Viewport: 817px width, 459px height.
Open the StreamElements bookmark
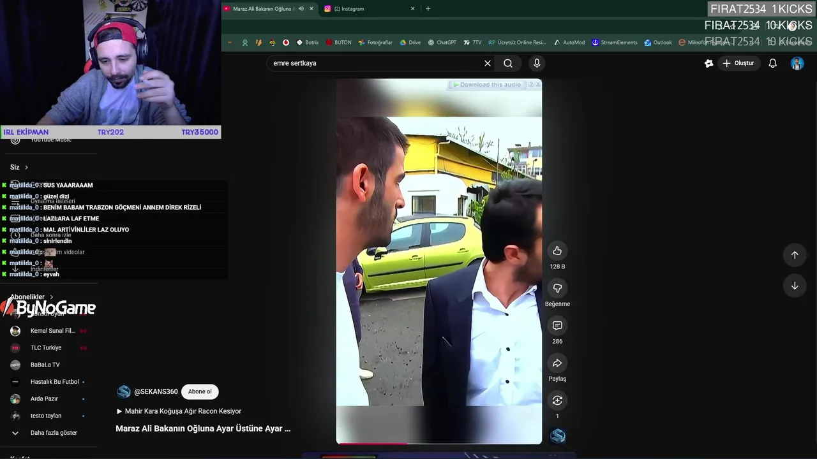point(614,43)
